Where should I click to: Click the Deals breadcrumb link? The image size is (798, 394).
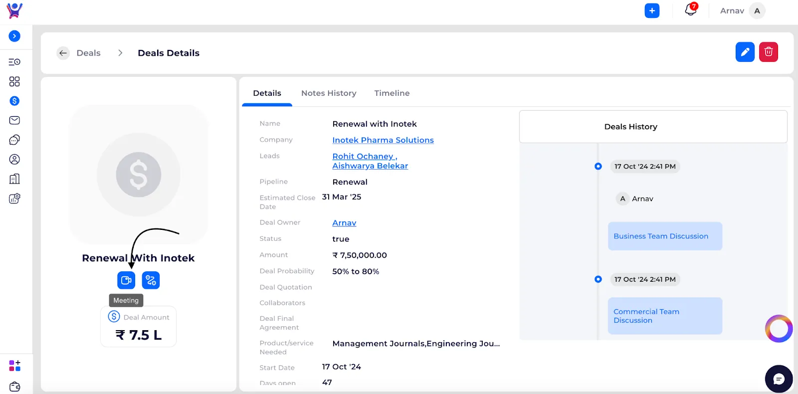point(88,53)
